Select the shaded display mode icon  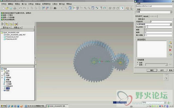pos(122,8)
